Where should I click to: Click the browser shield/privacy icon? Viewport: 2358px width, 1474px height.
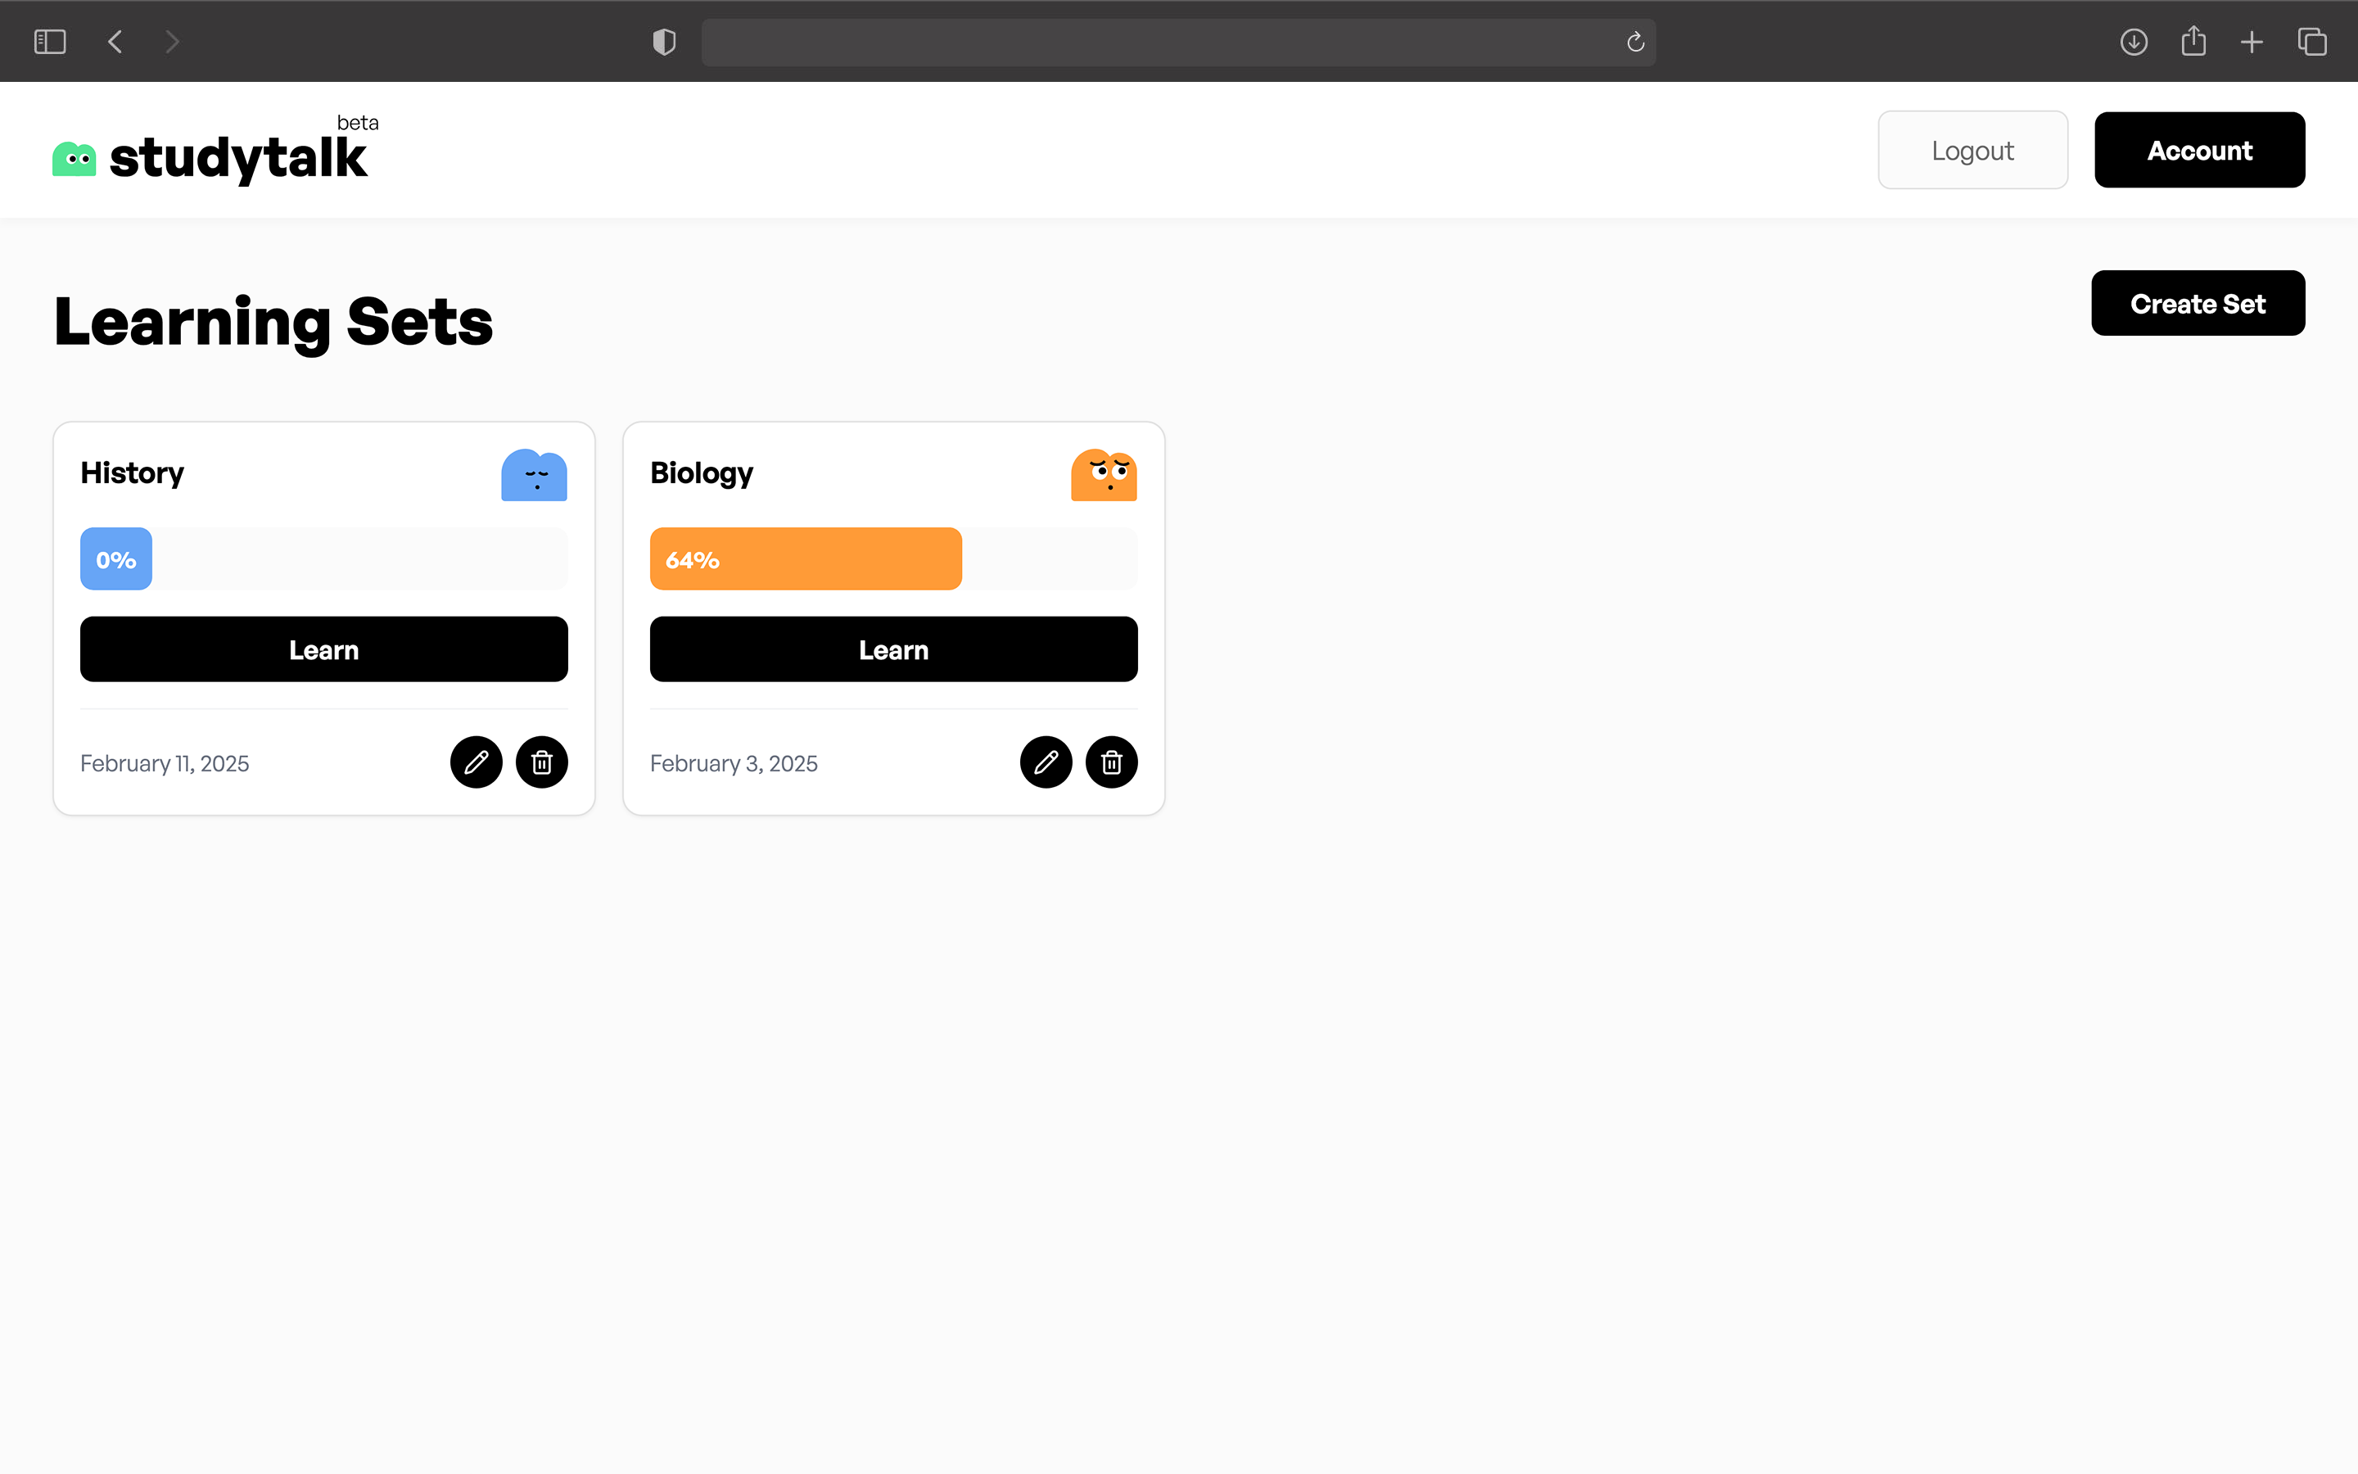click(x=662, y=41)
